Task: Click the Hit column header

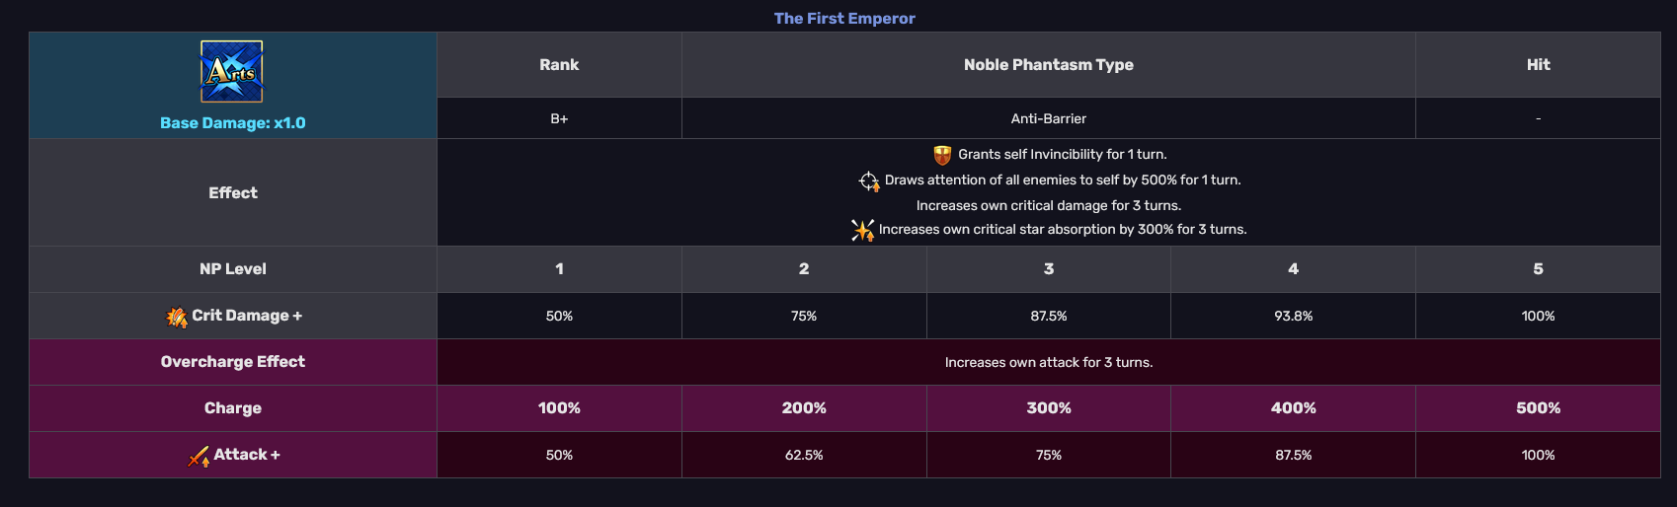Action: coord(1538,65)
